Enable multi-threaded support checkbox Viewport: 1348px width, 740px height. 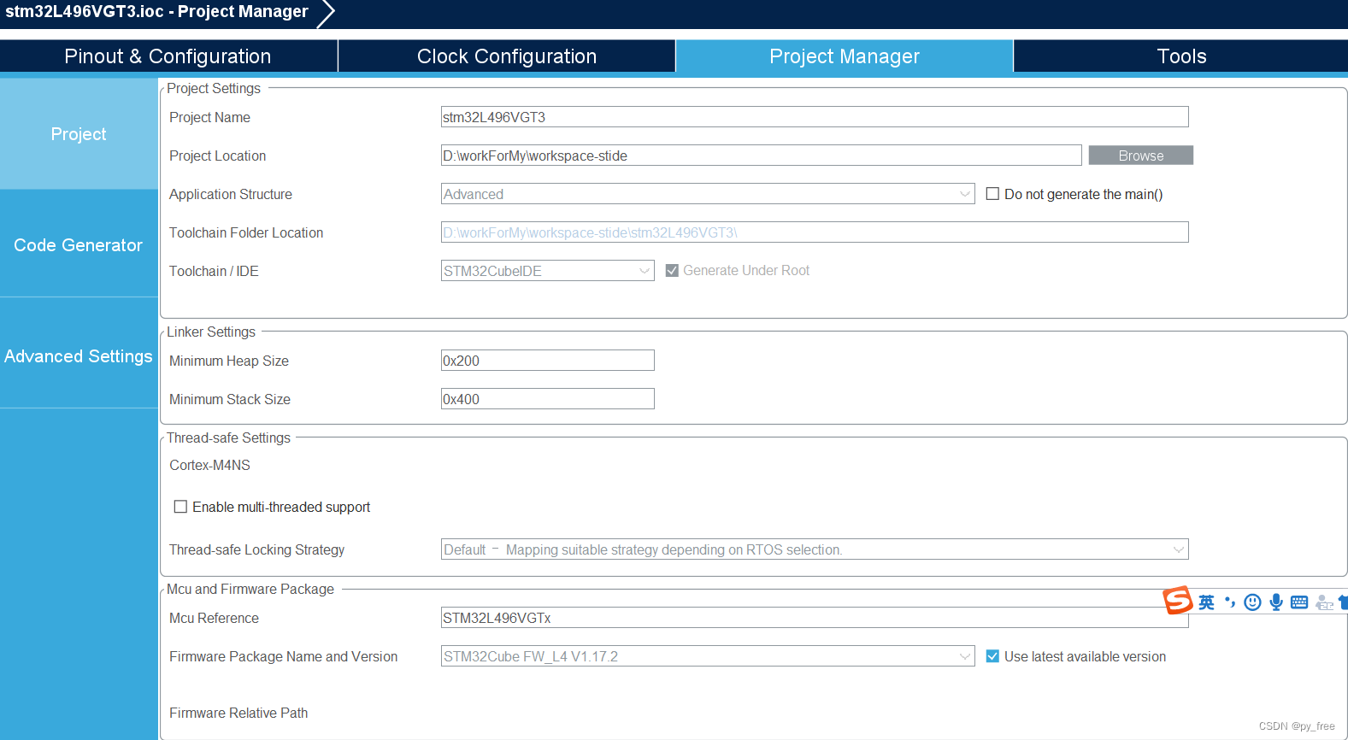coord(180,507)
